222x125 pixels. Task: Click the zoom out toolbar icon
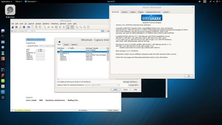coord(80,27)
